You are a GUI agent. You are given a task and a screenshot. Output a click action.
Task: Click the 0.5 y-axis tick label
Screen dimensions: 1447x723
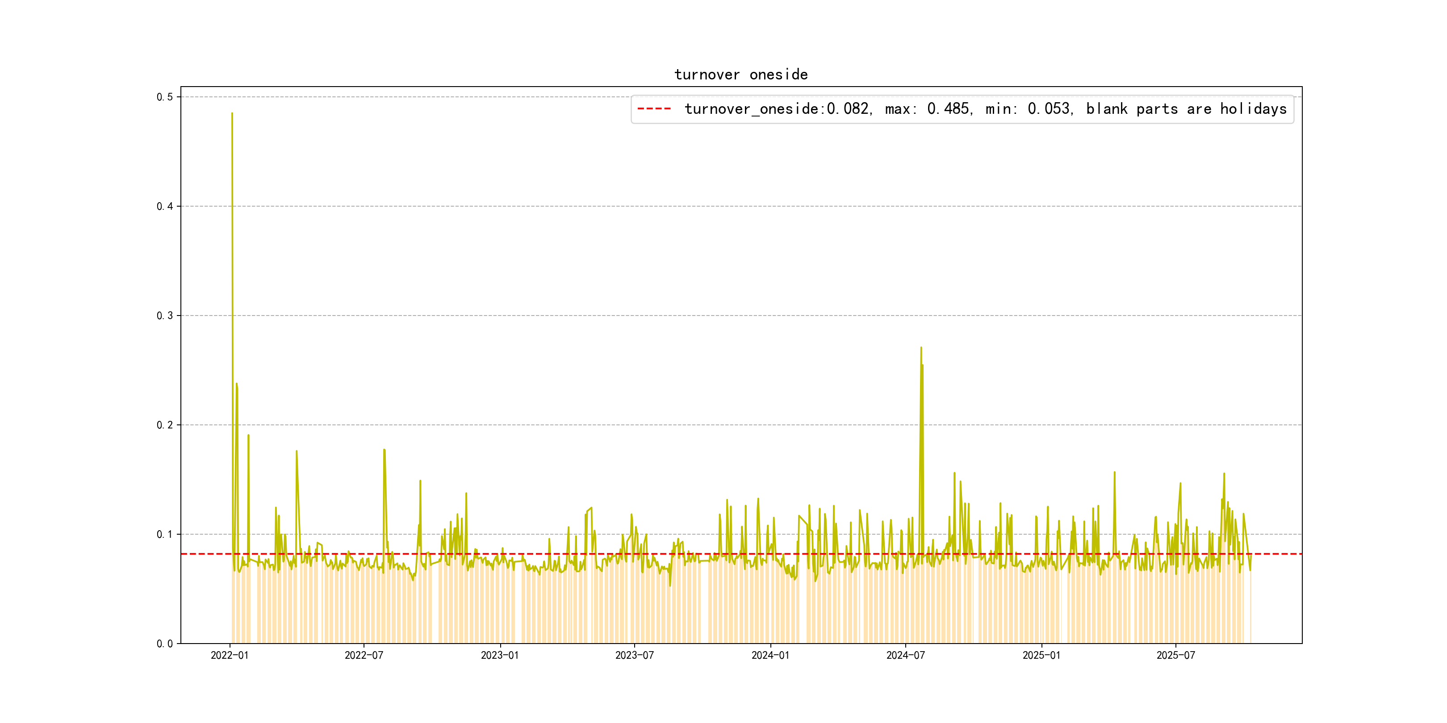point(165,97)
